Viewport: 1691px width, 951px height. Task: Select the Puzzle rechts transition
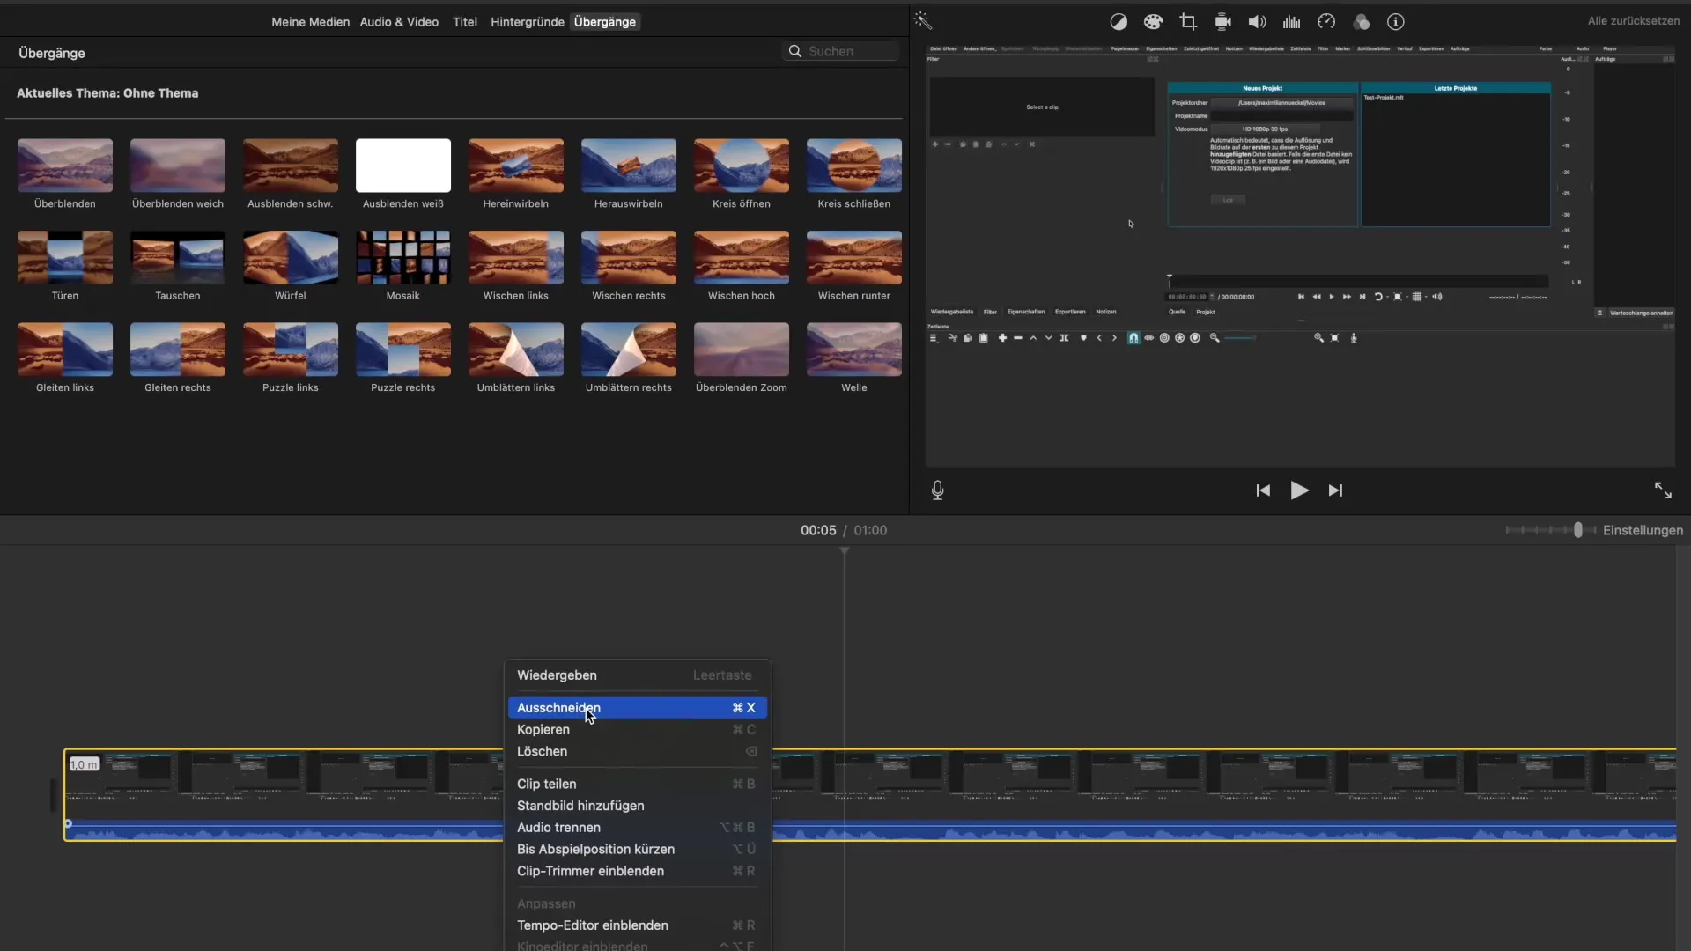(403, 350)
